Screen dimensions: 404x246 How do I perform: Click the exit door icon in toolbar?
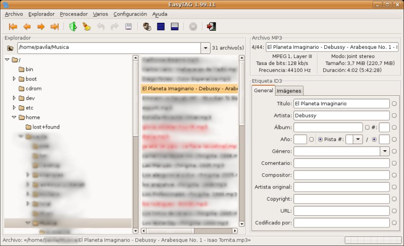coord(211,27)
